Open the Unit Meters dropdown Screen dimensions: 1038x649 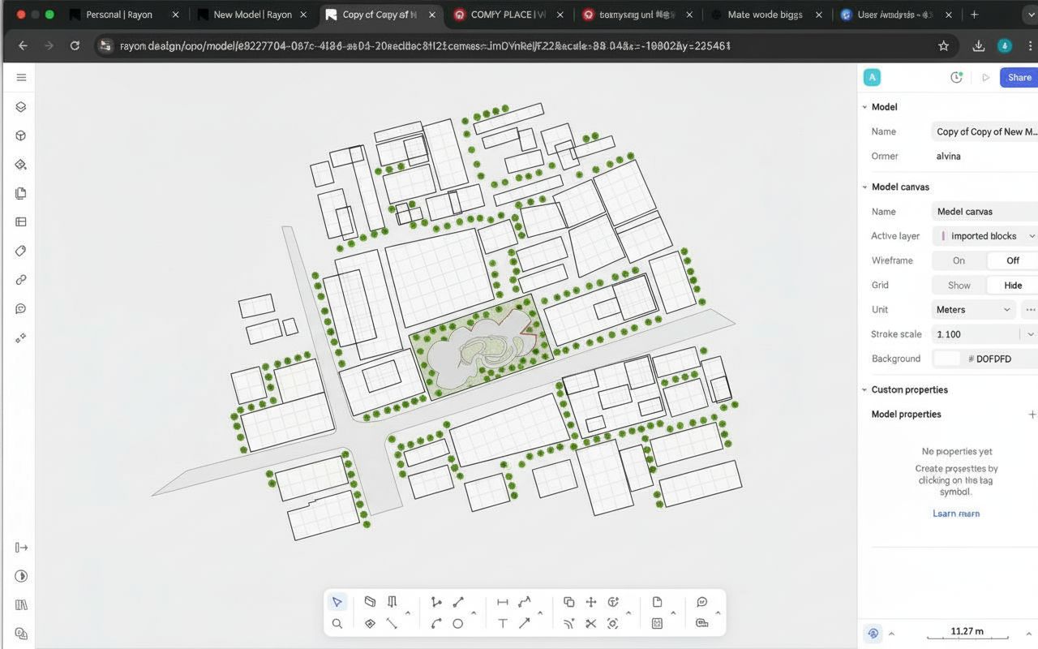coord(974,309)
